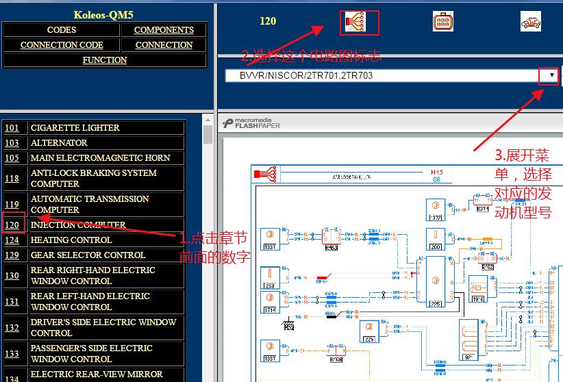Open chapter link 132
This screenshot has height=382, width=563.
tap(12, 328)
